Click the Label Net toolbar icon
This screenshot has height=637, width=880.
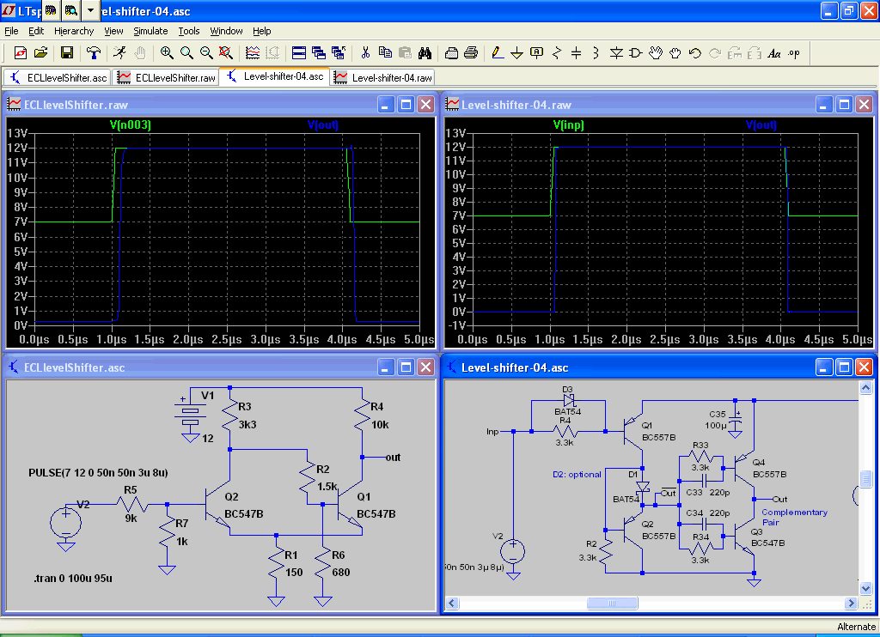pos(536,52)
